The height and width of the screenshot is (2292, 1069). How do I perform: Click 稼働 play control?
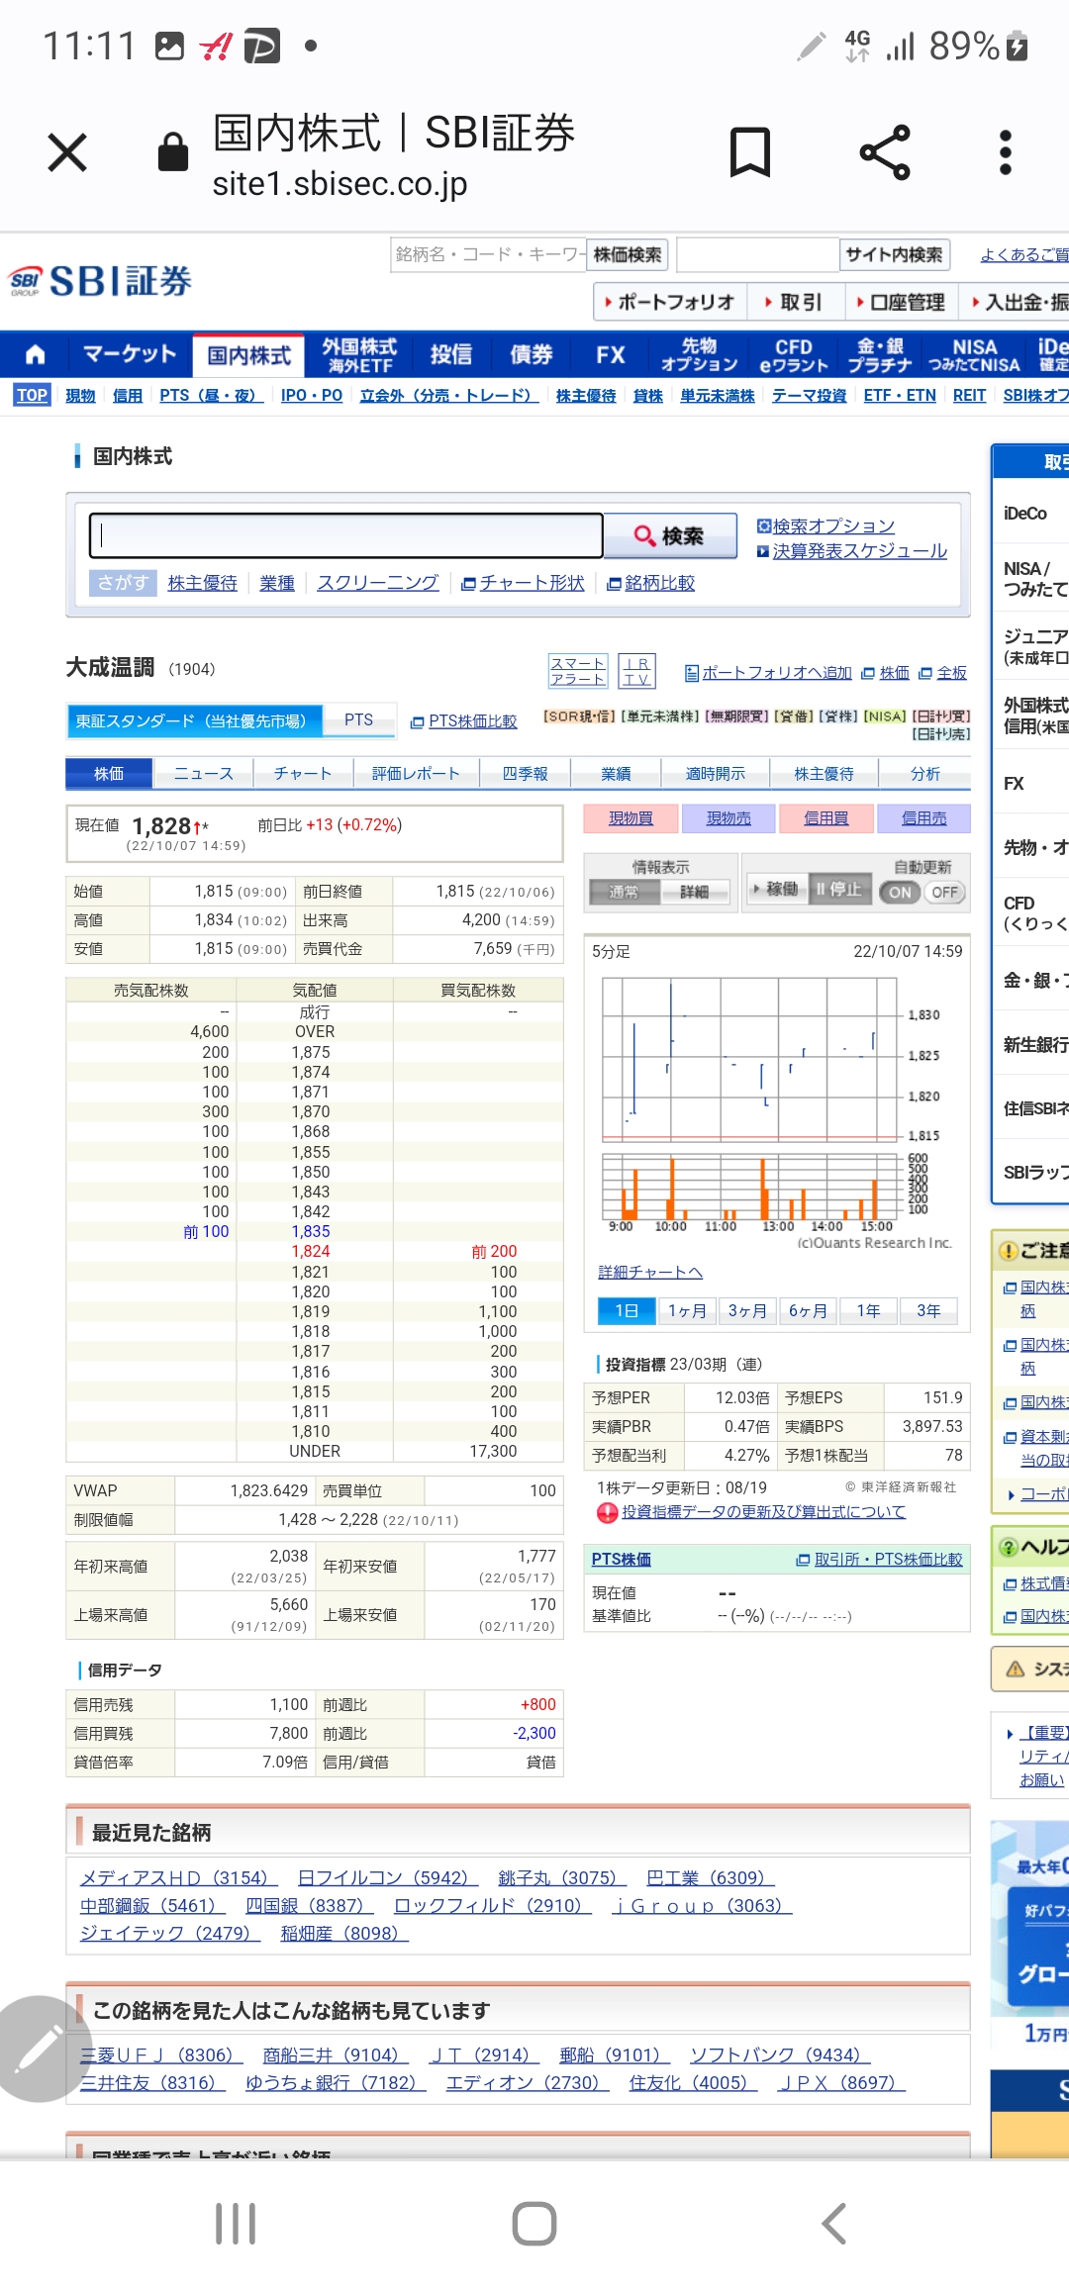pos(776,889)
